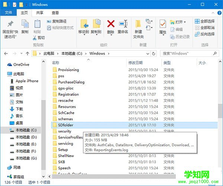This screenshot has height=186, width=223.
Task: Click the Refresh button
Action: pyautogui.click(x=153, y=54)
